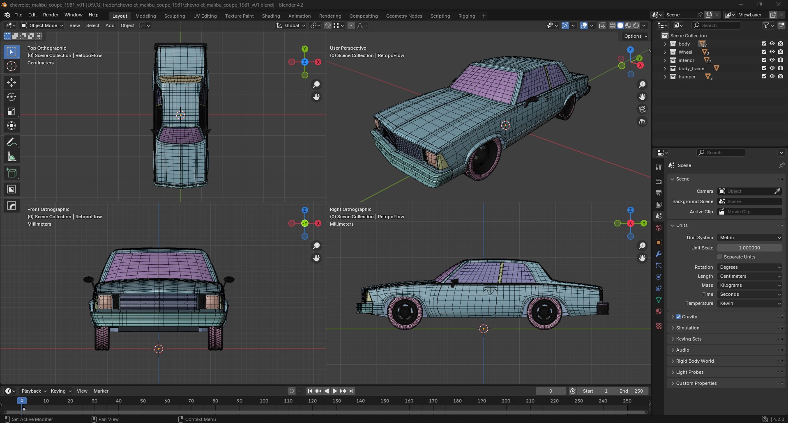Image resolution: width=788 pixels, height=423 pixels.
Task: Select the Rotate tool
Action: (x=12, y=97)
